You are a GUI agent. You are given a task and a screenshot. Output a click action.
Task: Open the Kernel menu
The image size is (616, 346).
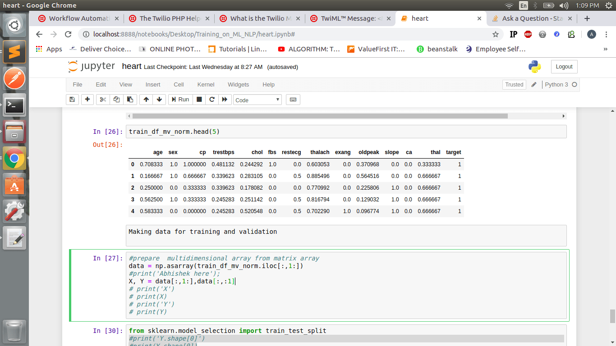pos(206,84)
